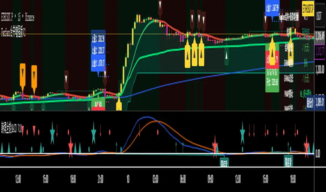Viewport: 326px width, 192px height.
Task: Select the MACD indicator title in lower pane
Action: 11,128
